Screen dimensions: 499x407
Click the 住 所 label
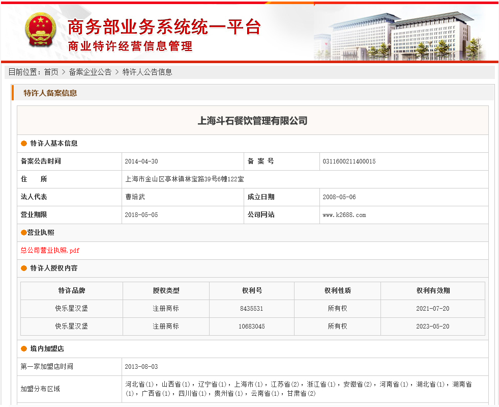pyautogui.click(x=34, y=179)
